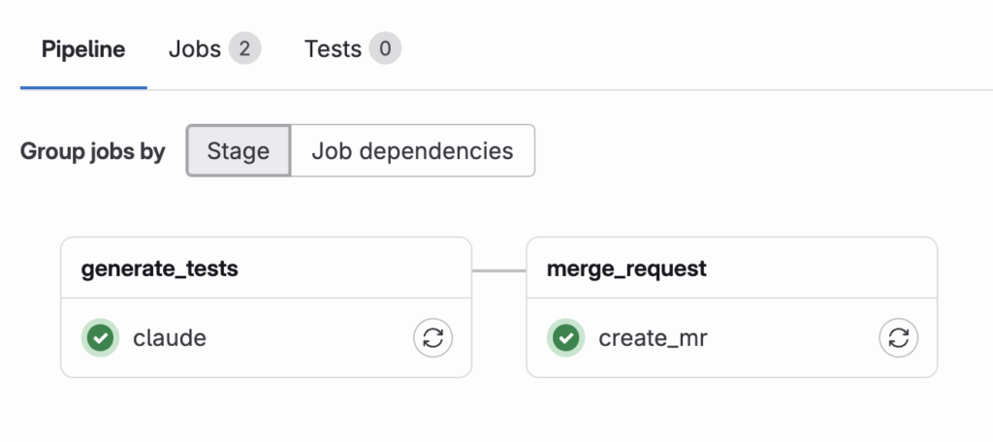Open the claude job details

(x=170, y=337)
